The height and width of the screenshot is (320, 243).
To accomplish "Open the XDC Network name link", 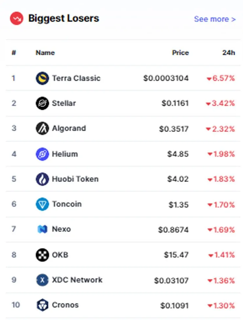I will click(x=77, y=280).
